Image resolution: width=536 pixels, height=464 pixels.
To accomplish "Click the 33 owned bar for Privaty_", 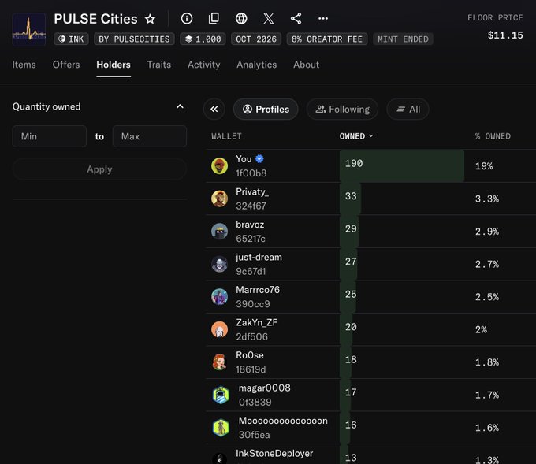I will [351, 199].
